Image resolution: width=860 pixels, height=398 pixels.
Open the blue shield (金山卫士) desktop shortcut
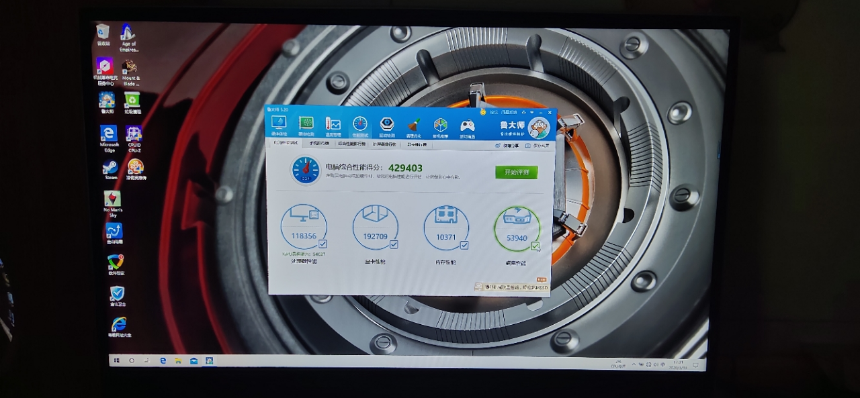pos(118,297)
